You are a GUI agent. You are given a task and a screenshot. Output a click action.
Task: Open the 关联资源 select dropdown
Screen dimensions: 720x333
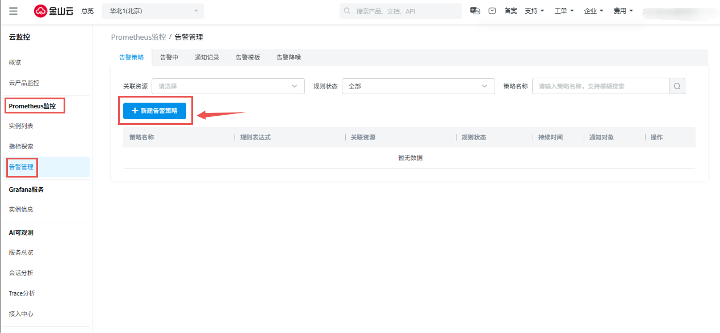click(x=228, y=86)
